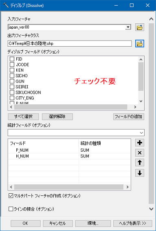This screenshot has height=231, width=156.
Task: Click すべて選択 button
Action: (x=23, y=117)
